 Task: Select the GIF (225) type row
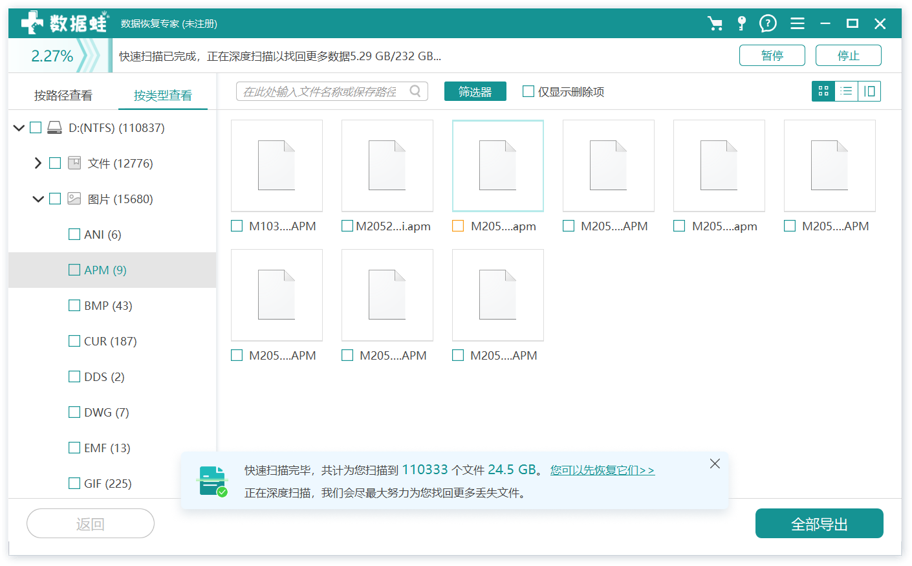pyautogui.click(x=112, y=483)
